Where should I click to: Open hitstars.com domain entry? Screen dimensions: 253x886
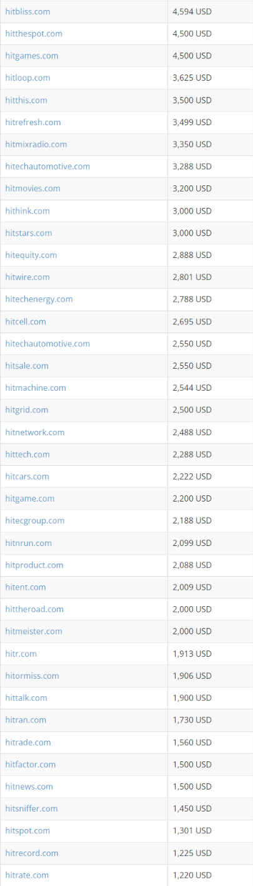(x=29, y=233)
